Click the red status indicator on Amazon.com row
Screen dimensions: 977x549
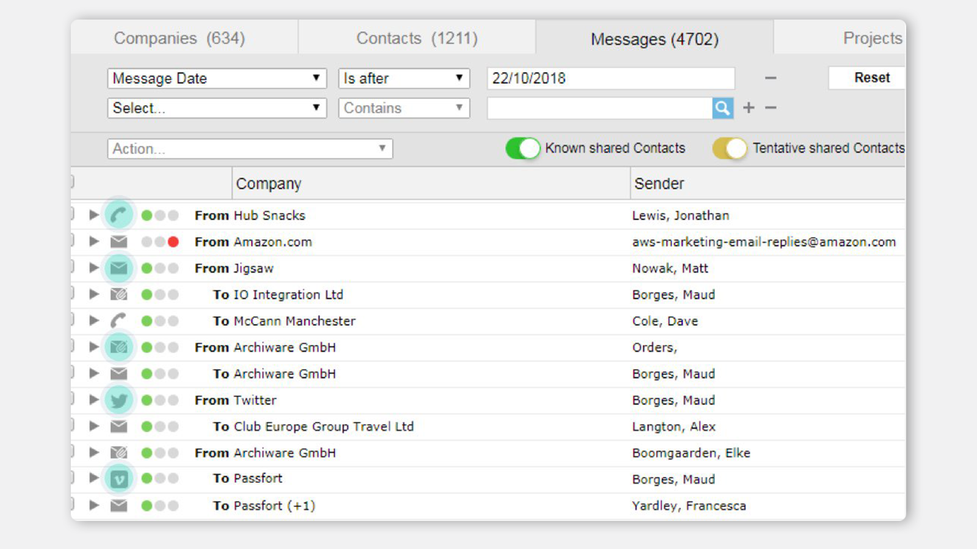pyautogui.click(x=174, y=242)
